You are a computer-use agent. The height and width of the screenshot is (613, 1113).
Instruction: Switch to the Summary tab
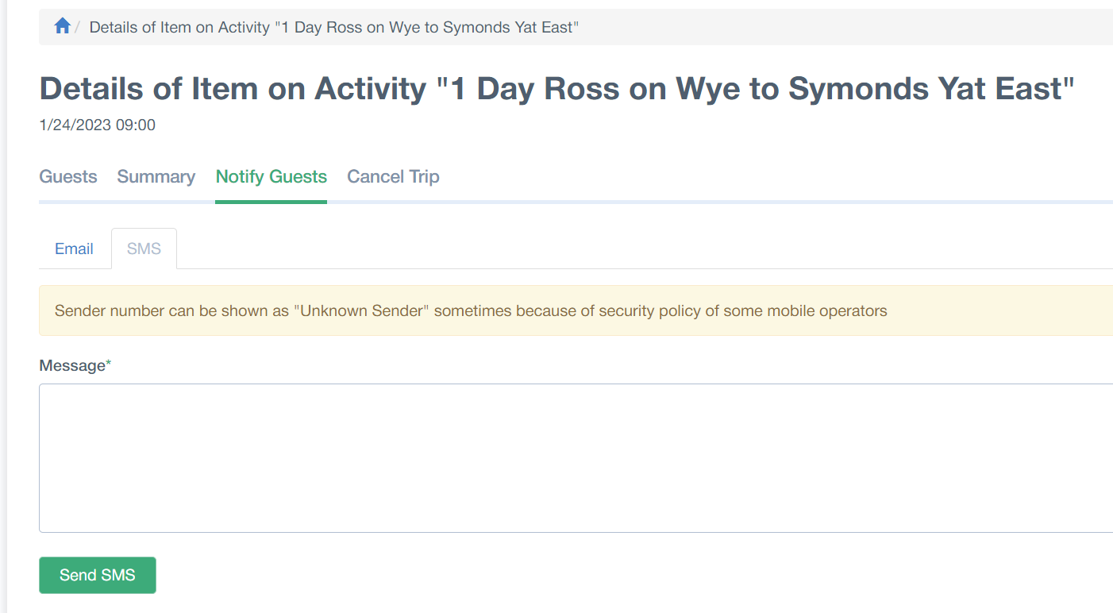(x=156, y=176)
